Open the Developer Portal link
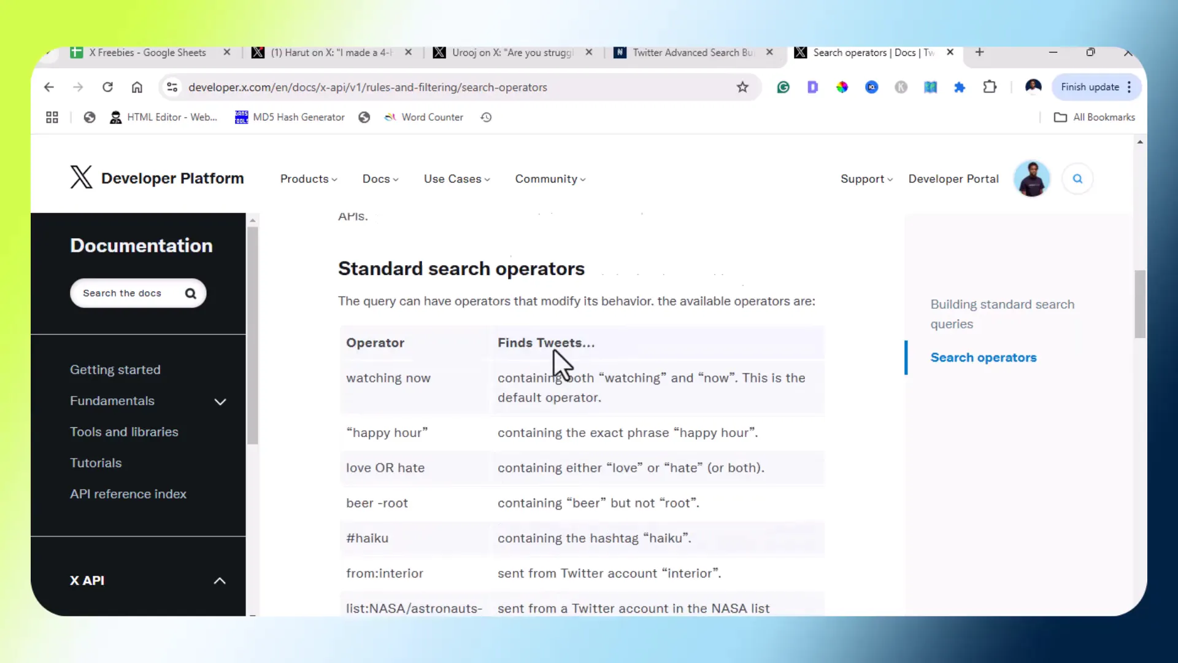This screenshot has width=1178, height=663. tap(953, 179)
